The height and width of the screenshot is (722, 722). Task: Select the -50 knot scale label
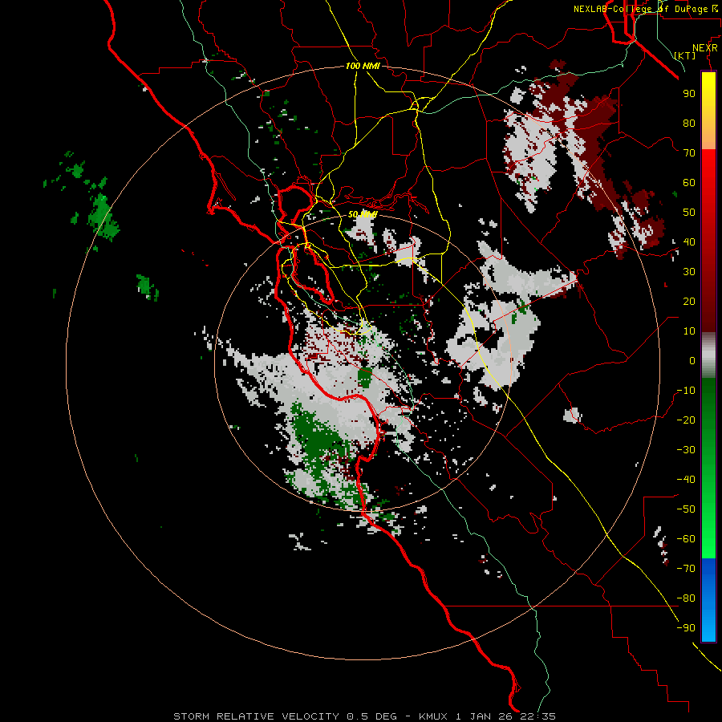pos(686,509)
